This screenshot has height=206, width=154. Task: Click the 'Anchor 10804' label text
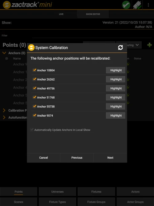pos(46,70)
